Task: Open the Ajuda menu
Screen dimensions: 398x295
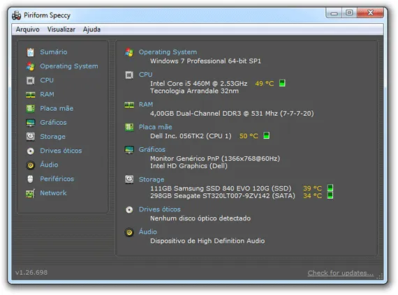Action: (x=91, y=29)
